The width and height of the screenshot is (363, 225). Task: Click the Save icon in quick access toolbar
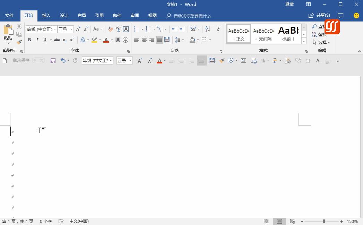(53, 61)
